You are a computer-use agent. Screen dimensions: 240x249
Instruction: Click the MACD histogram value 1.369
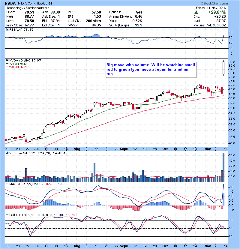[63, 184]
